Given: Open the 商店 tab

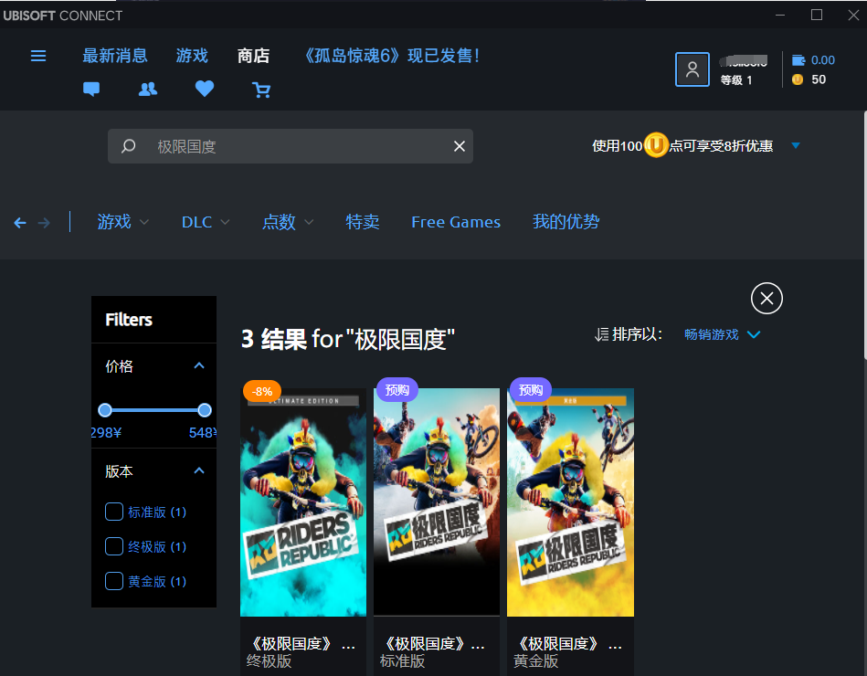Looking at the screenshot, I should point(253,56).
